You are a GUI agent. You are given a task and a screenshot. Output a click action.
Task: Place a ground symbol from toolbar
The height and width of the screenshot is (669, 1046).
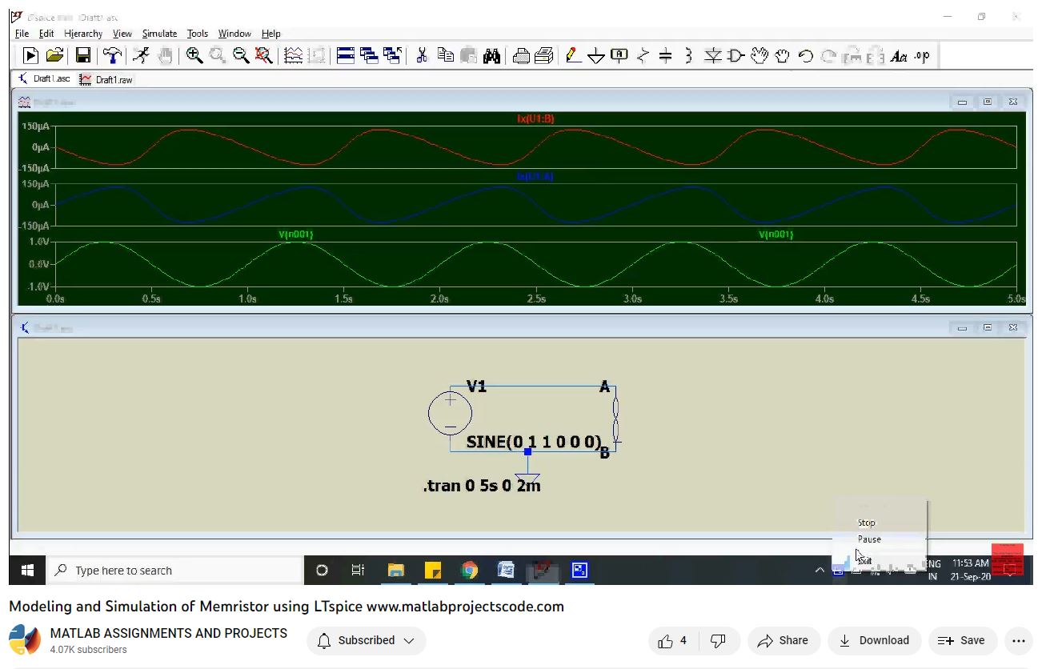[595, 56]
